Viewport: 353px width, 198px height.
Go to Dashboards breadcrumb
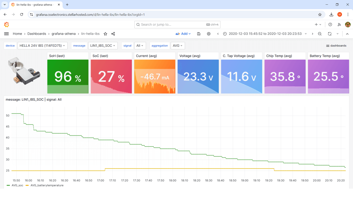37,34
